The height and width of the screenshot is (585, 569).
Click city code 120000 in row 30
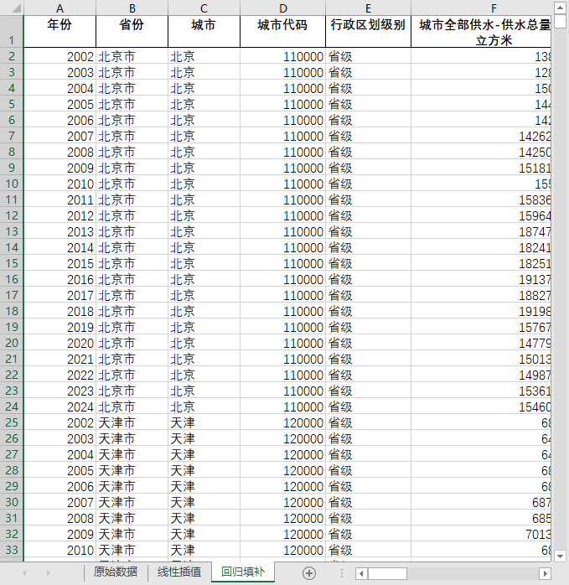[x=282, y=502]
